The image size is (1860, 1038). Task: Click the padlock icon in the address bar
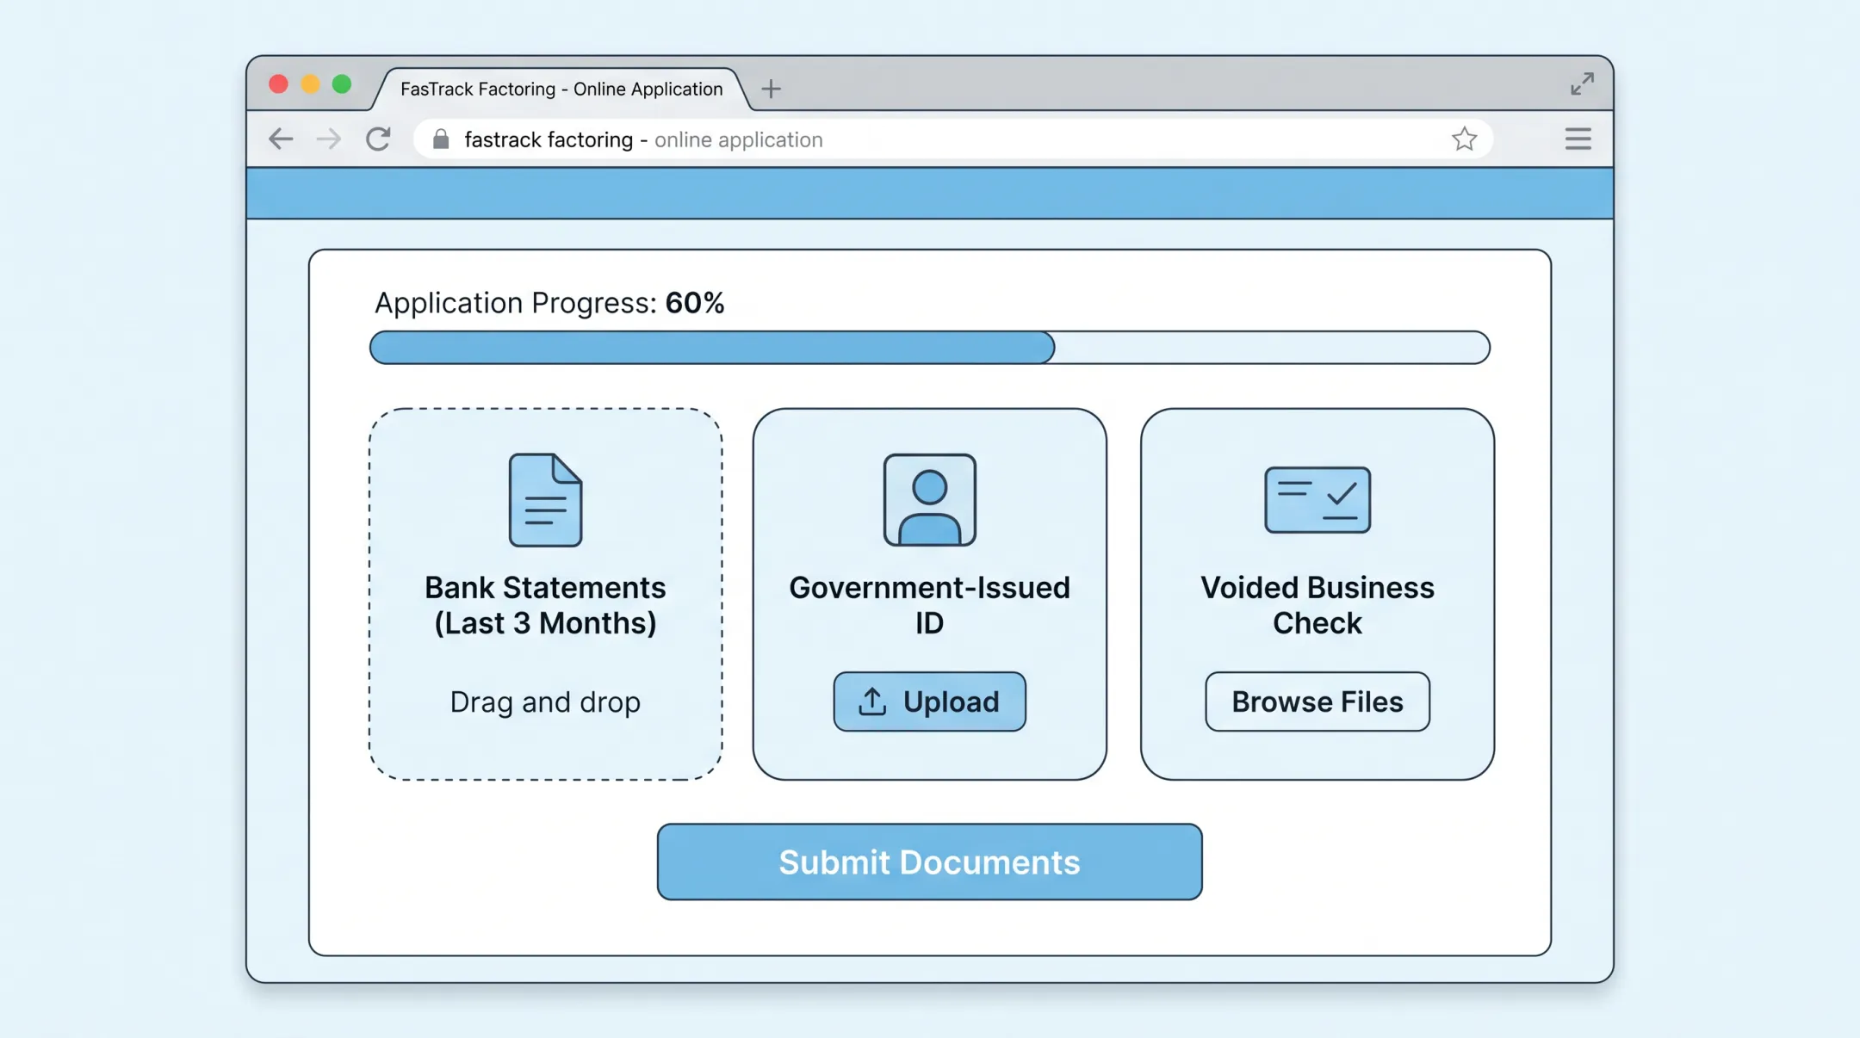click(441, 139)
